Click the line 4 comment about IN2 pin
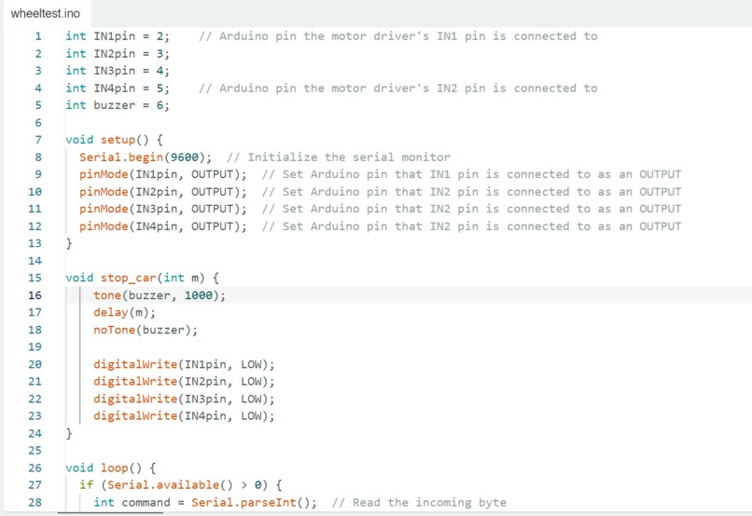The height and width of the screenshot is (516, 752). point(398,88)
